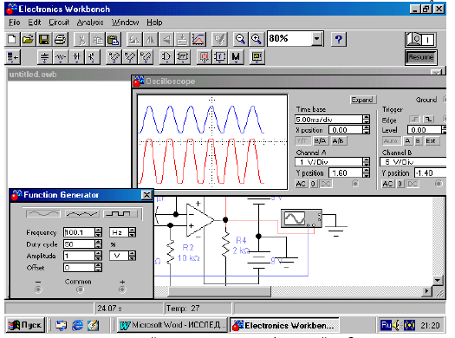Click the Create subcircuit icon
Viewport: 455px width, 338px height.
[x=182, y=39]
